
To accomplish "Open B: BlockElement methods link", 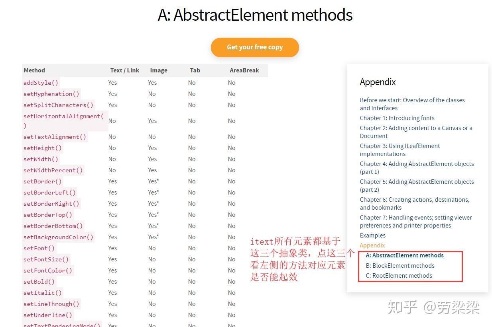I will pyautogui.click(x=400, y=265).
